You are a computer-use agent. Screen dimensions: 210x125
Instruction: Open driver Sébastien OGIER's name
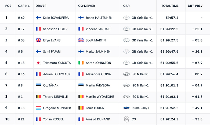click(55, 29)
